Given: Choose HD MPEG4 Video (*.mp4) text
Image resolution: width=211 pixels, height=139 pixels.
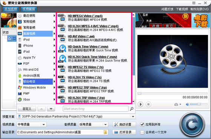Looking at the screenshot, I should pyautogui.click(x=85, y=16).
